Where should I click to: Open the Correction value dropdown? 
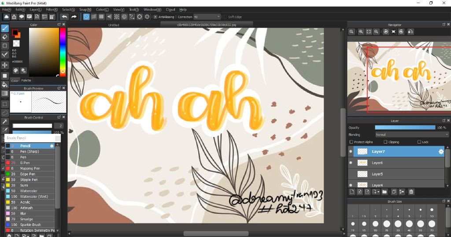[x=218, y=17]
